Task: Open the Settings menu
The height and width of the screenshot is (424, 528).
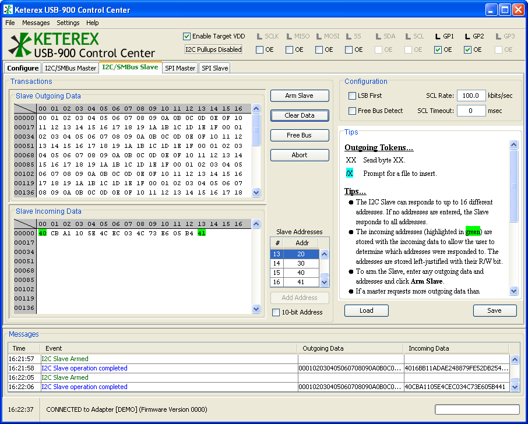Action: [x=68, y=23]
